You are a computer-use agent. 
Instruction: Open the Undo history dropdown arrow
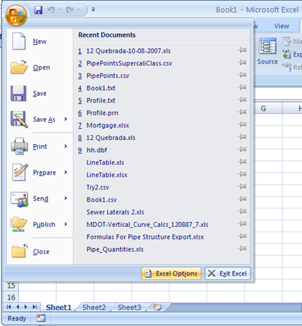(x=60, y=10)
